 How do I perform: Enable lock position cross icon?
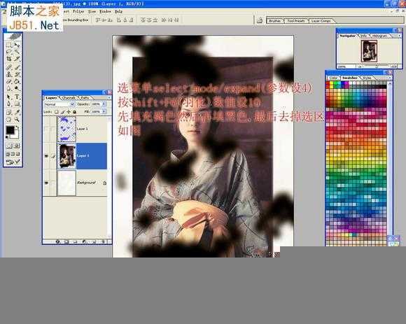69,112
